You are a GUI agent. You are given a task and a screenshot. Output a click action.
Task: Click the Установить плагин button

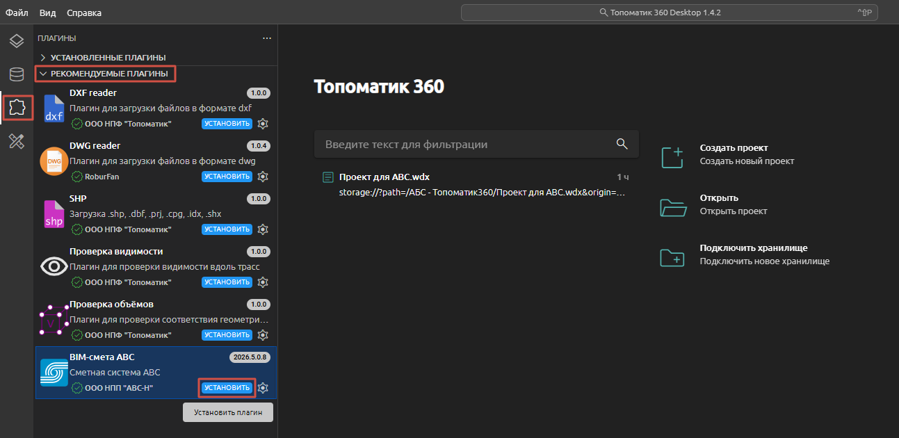(x=228, y=412)
